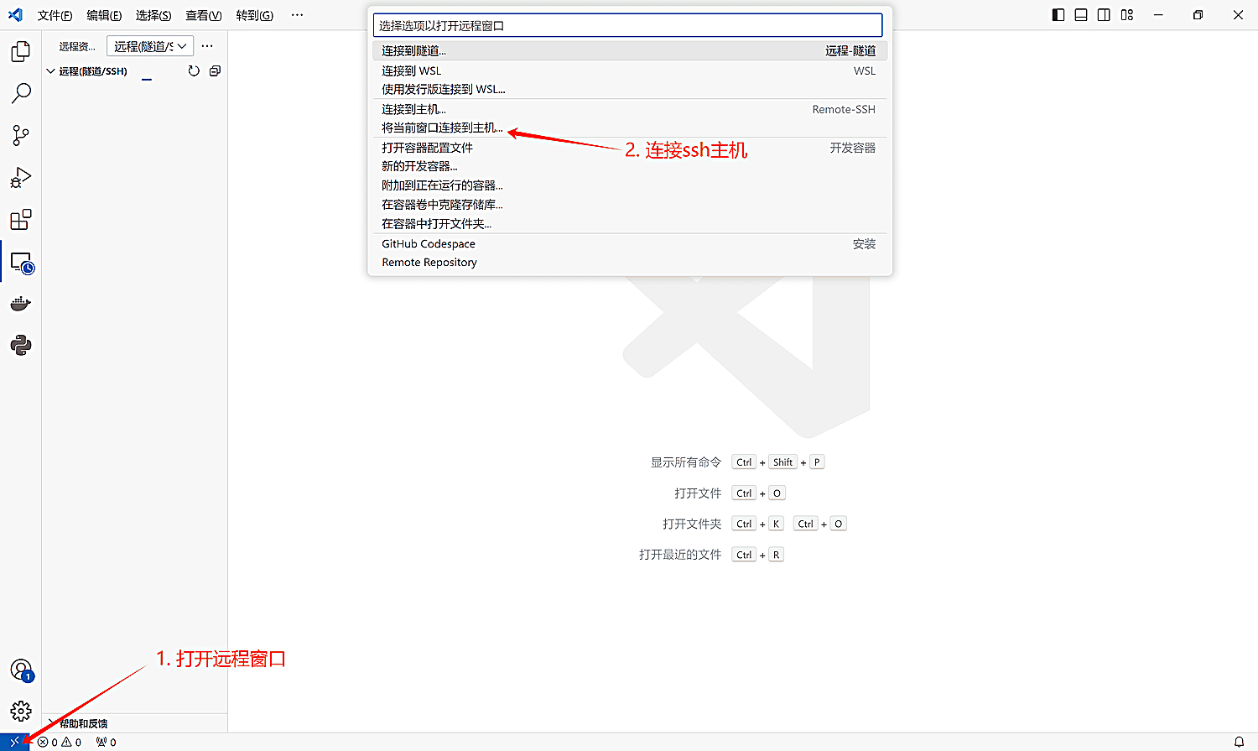This screenshot has height=751, width=1258.
Task: Select 在容器卷中克隆存储库... option
Action: pos(630,205)
